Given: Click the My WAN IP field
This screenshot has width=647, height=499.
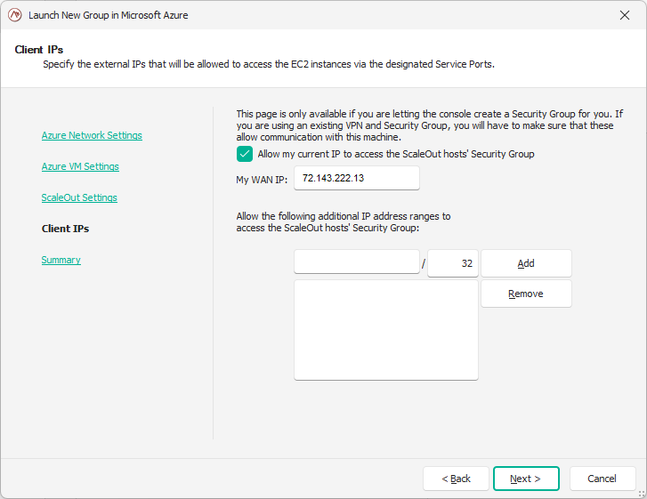Looking at the screenshot, I should pos(357,178).
